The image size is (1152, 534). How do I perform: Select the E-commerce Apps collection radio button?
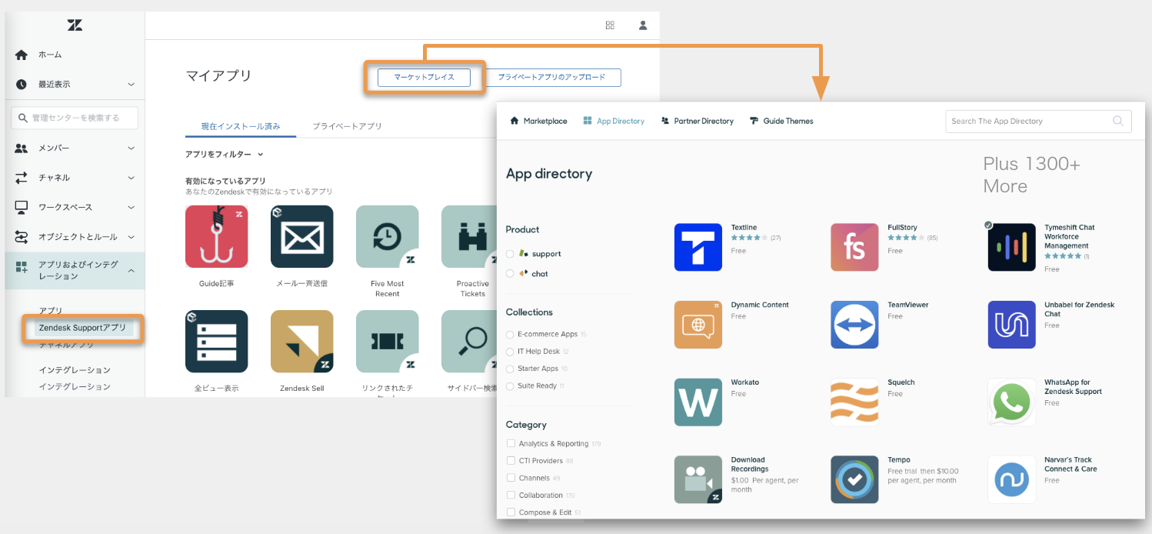click(510, 335)
